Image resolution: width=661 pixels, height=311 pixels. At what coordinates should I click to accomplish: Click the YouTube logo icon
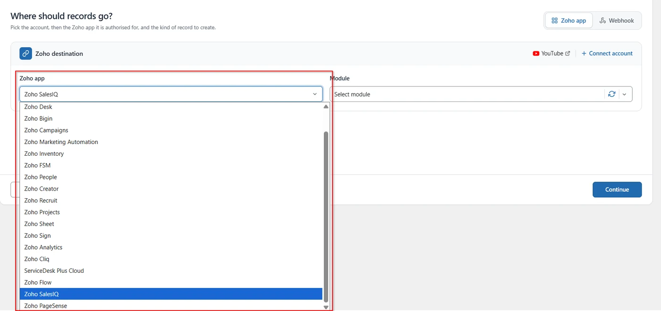pos(536,53)
